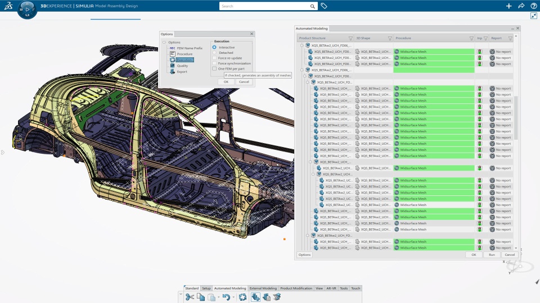Switch to the View tab
This screenshot has width=540, height=303.
tap(319, 288)
